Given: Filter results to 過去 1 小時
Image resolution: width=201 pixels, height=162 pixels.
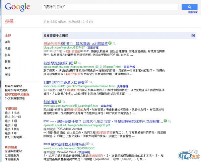Looking at the screenshot, I should [x=12, y=113].
